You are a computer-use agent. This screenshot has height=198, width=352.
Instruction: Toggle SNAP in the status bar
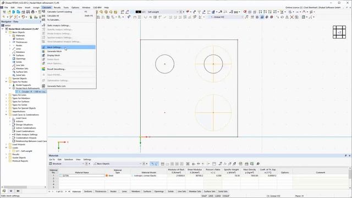click(x=204, y=196)
